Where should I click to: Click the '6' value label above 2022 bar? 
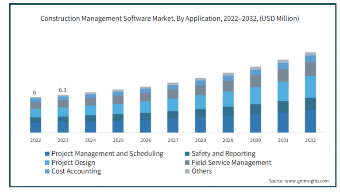(x=35, y=93)
